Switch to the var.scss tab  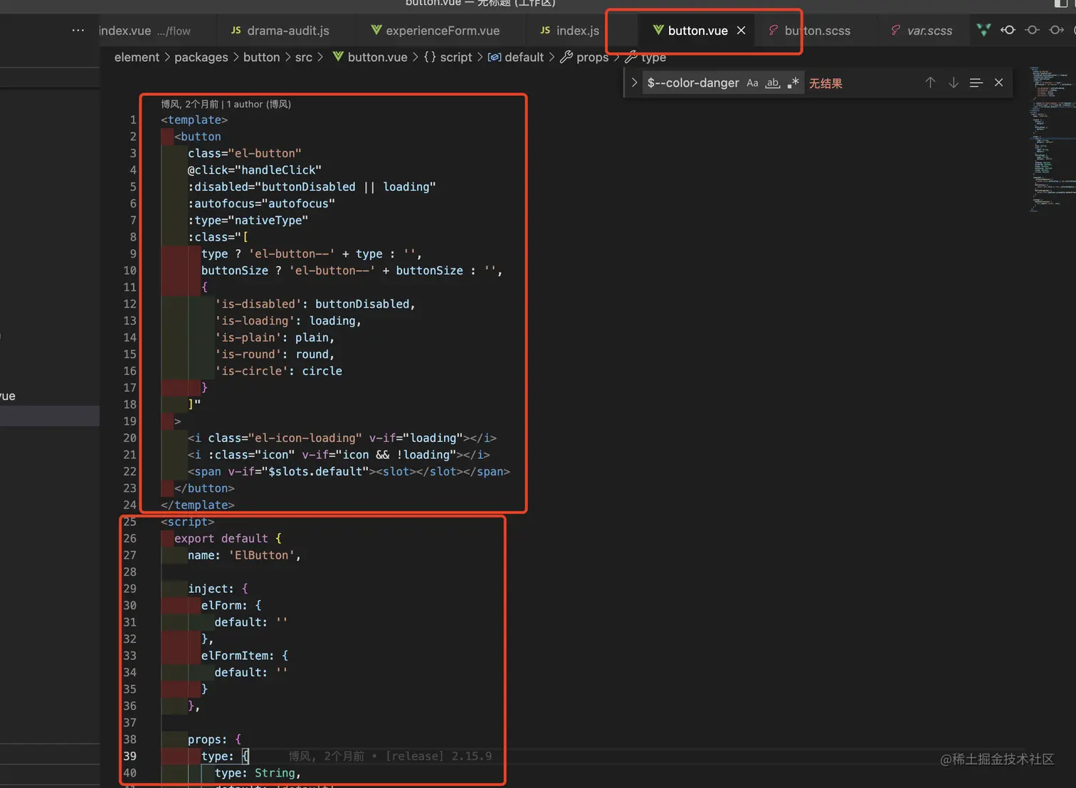tap(929, 31)
